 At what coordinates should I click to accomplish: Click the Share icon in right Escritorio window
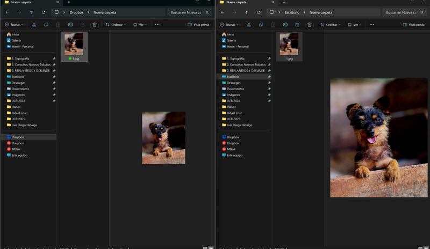(x=297, y=24)
